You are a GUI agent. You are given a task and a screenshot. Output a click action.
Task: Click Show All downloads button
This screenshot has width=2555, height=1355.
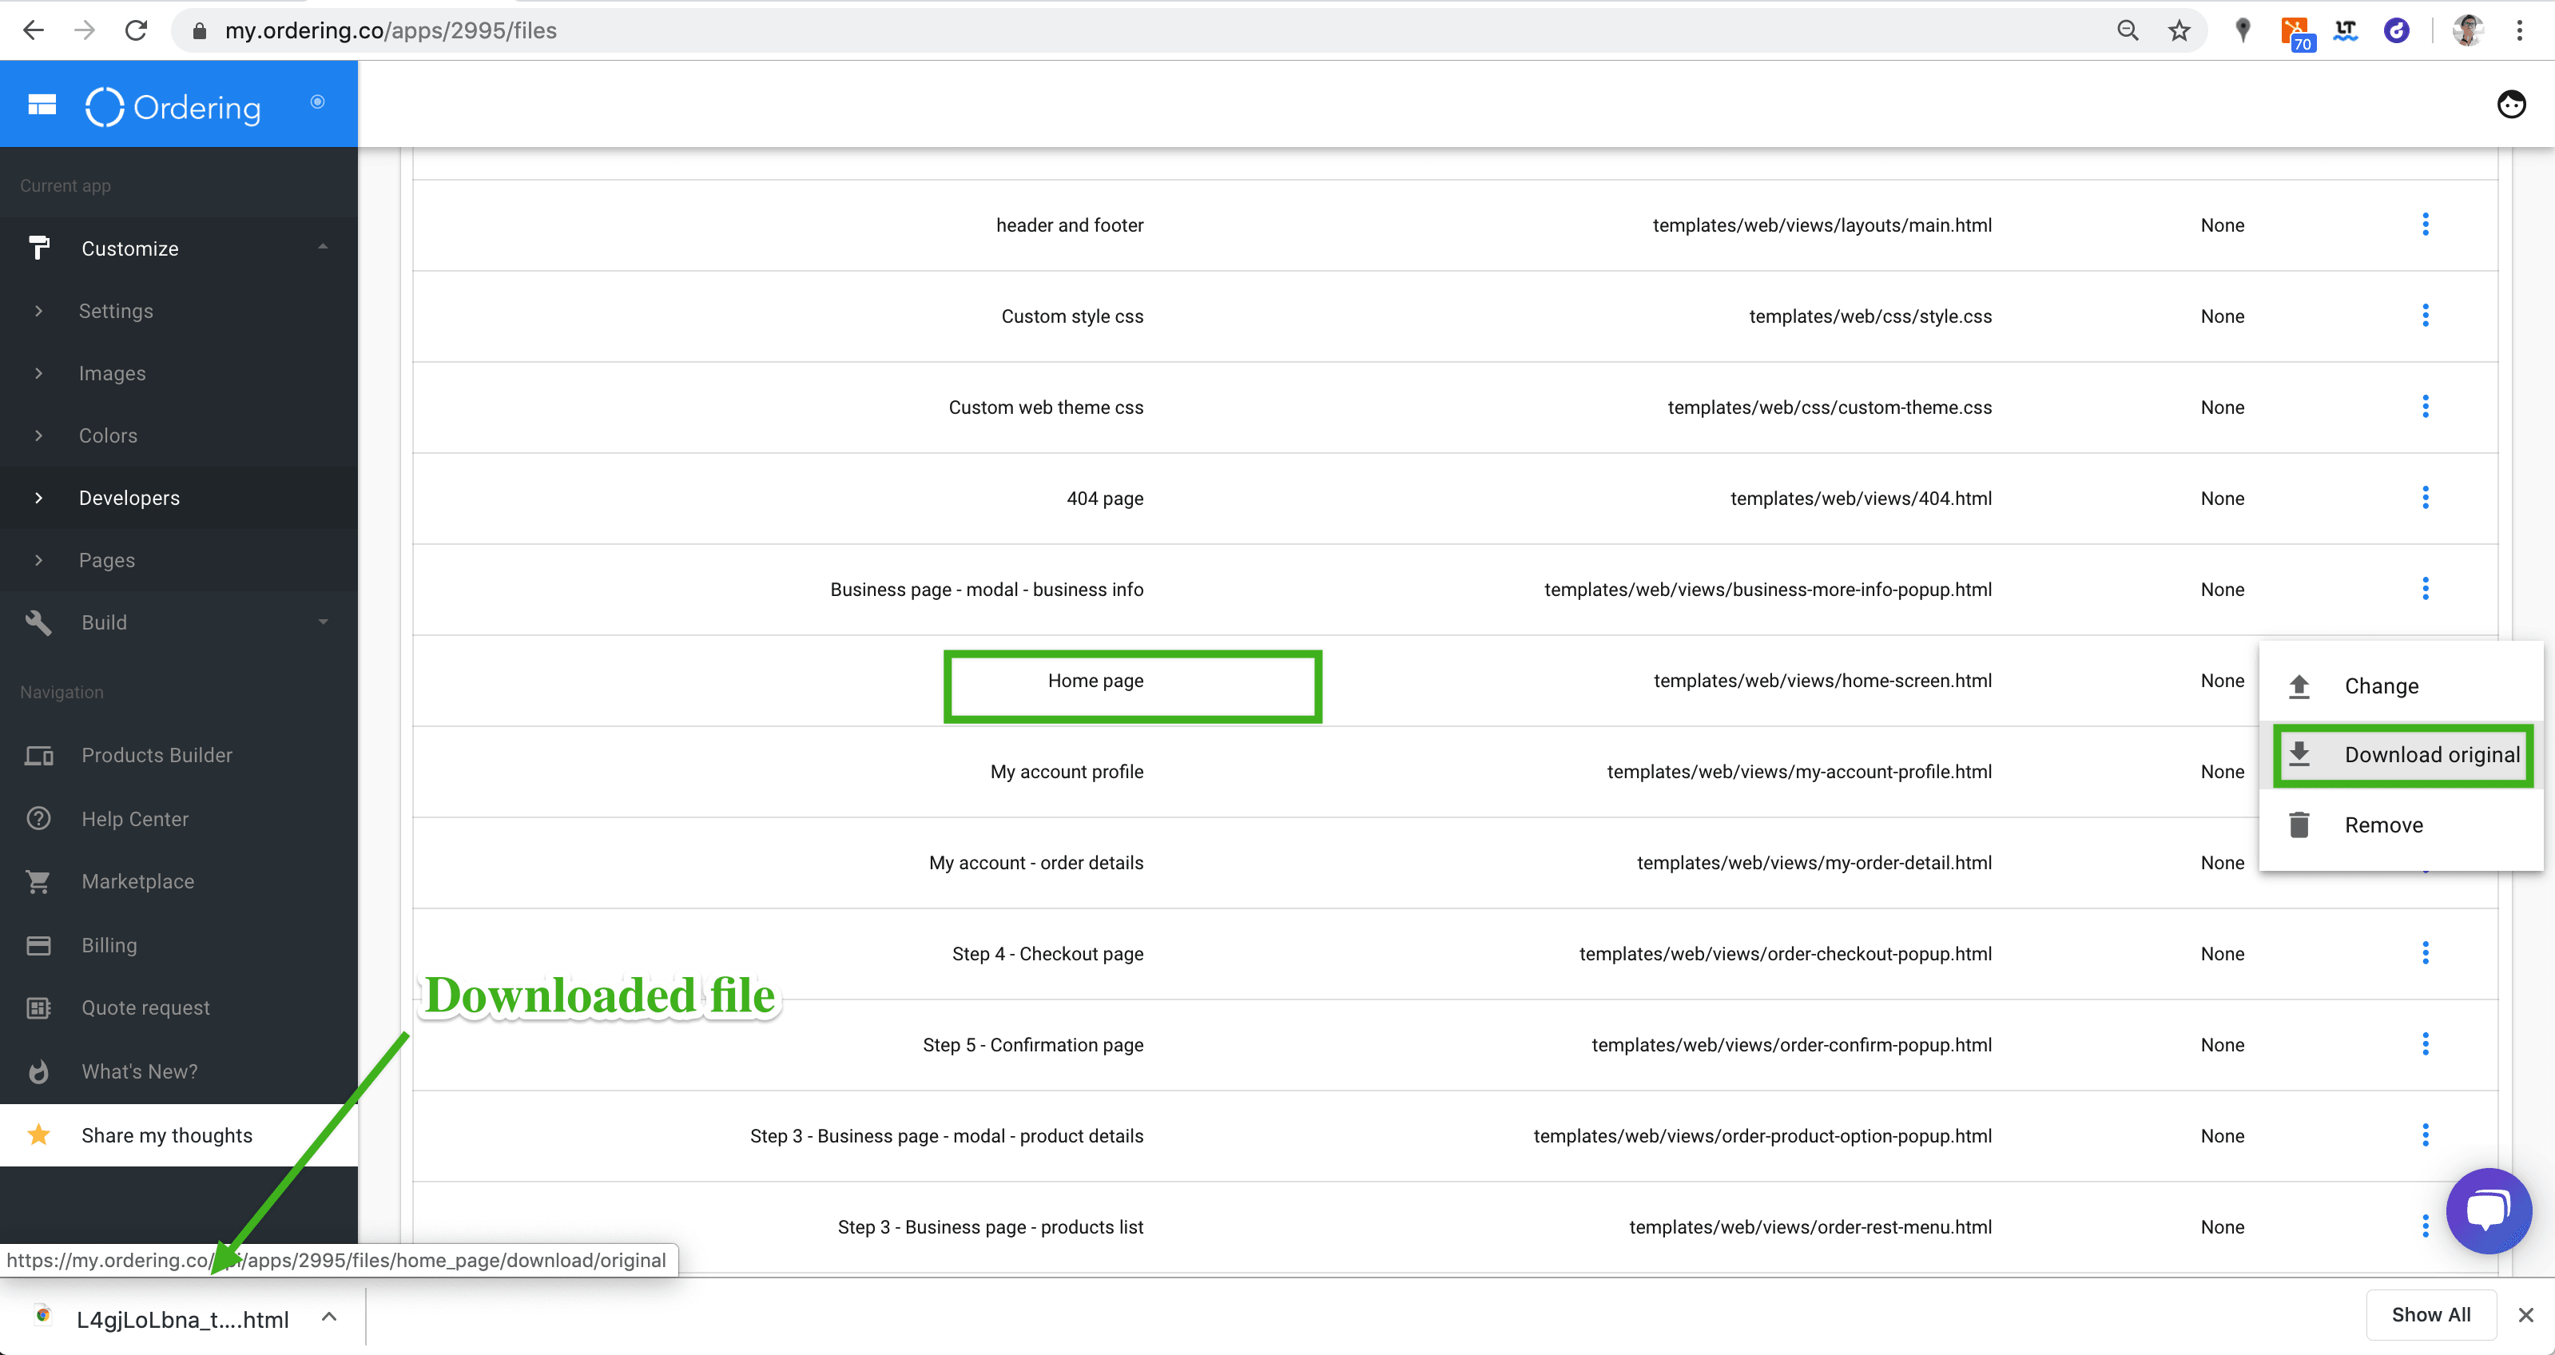pos(2430,1315)
